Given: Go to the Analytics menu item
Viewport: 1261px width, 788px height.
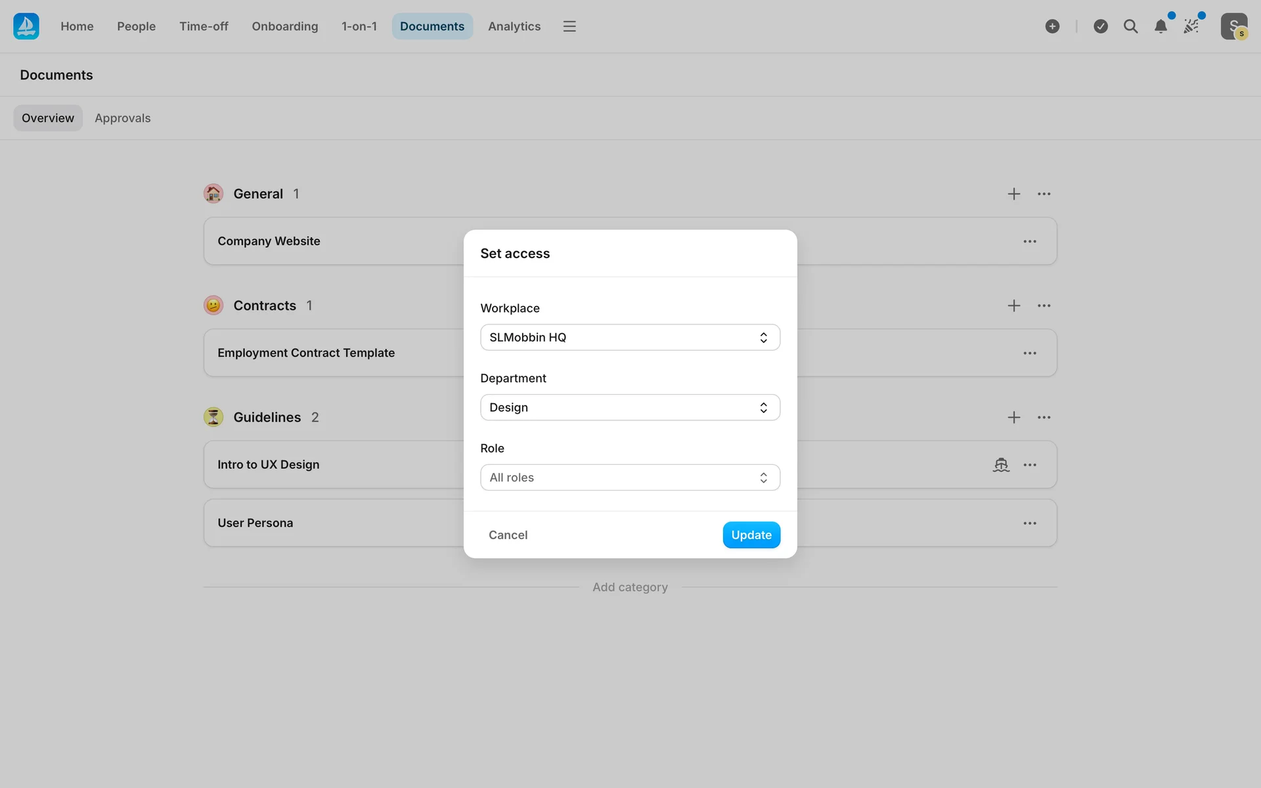Looking at the screenshot, I should tap(514, 26).
